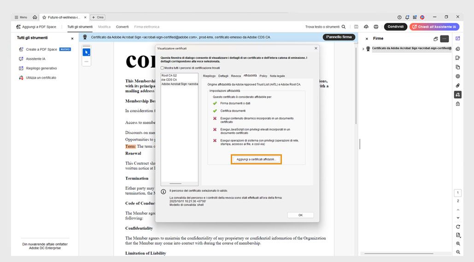Screen dimensions: 474x262
Task: Click Aggiungi a PDF Space
Action: coord(36,27)
